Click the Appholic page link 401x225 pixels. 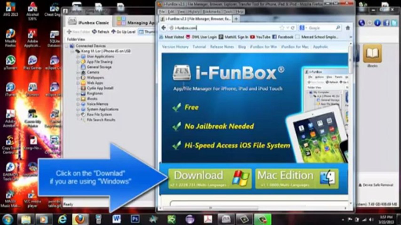tap(320, 47)
